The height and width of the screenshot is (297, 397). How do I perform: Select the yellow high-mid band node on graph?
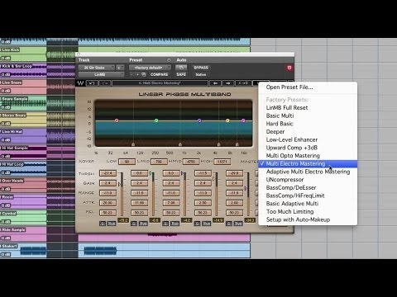click(227, 120)
